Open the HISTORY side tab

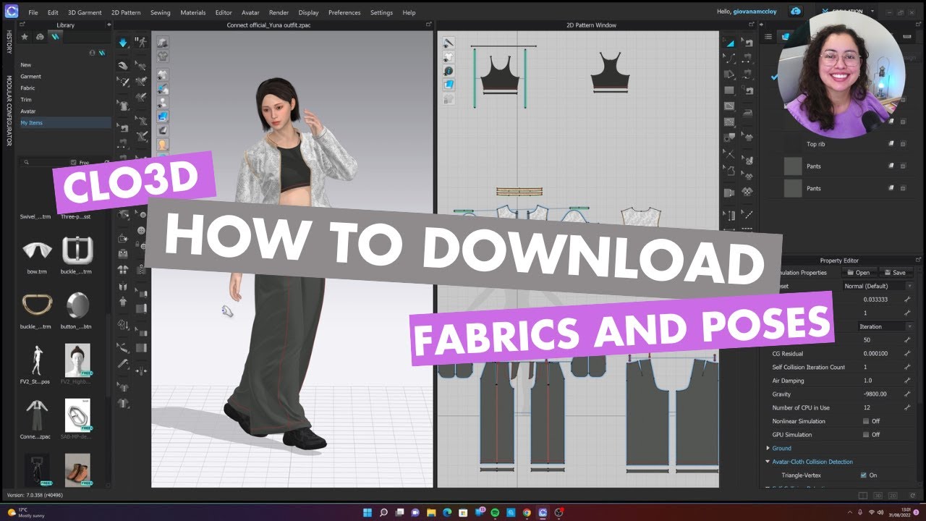[9, 42]
